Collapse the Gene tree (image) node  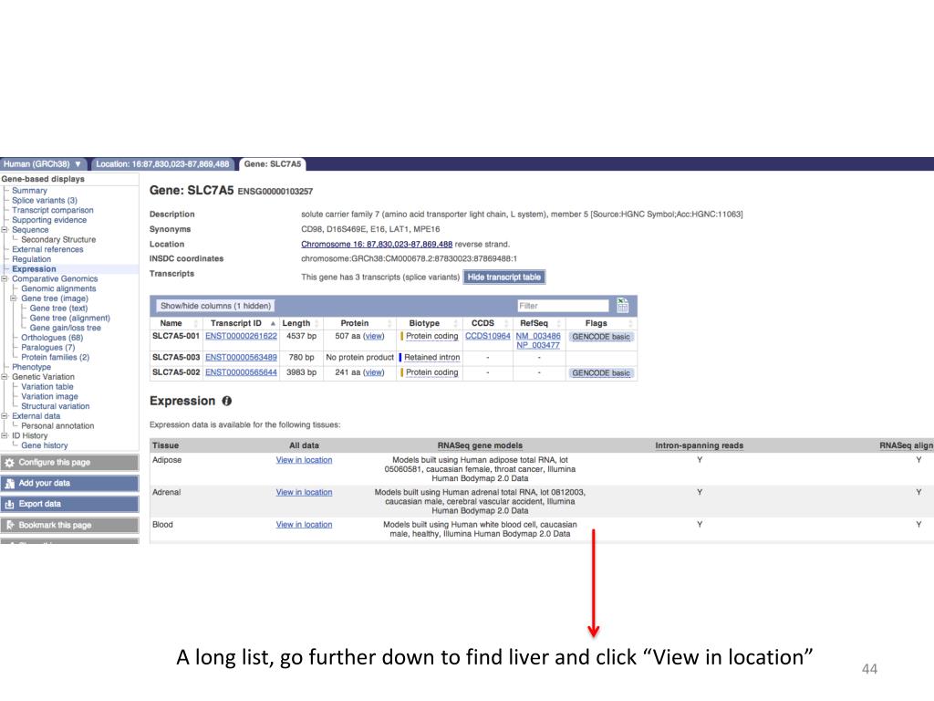coord(14,298)
